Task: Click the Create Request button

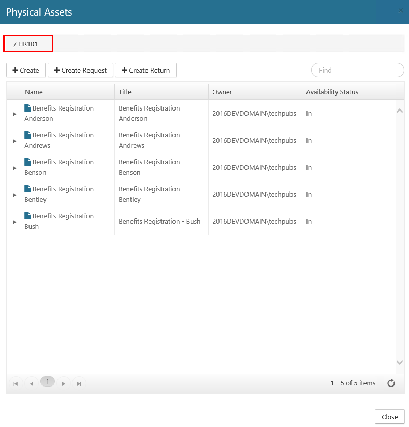Action: (x=80, y=70)
